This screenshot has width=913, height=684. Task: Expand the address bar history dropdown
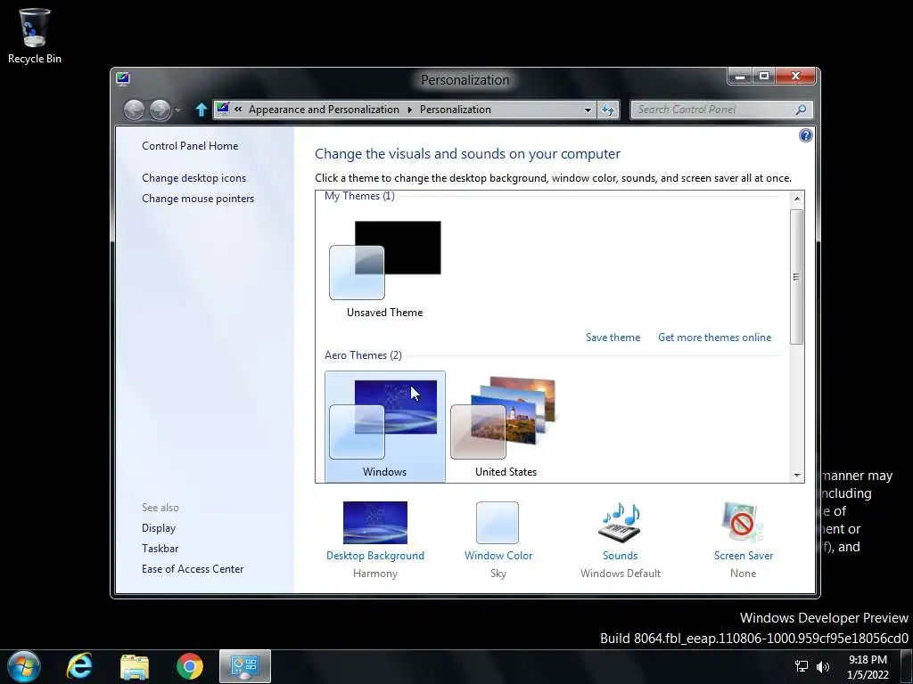(x=588, y=110)
